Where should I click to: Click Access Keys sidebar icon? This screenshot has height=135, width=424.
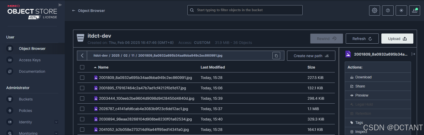click(x=10, y=60)
